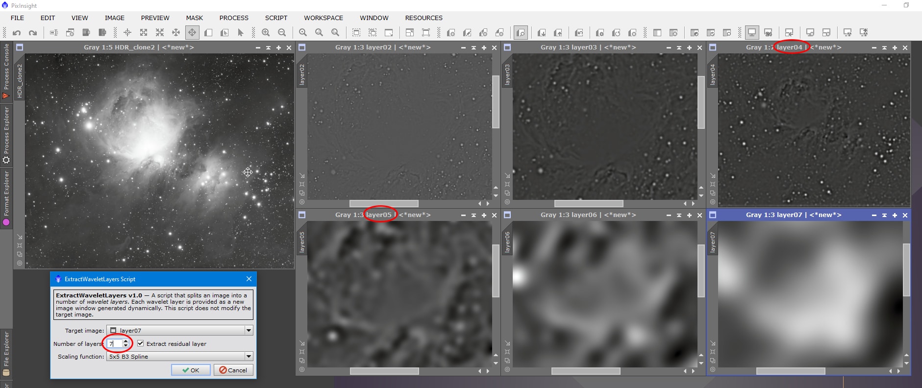Click the 24-bit screen rendering icon
The image size is (922, 388).
[x=768, y=33]
